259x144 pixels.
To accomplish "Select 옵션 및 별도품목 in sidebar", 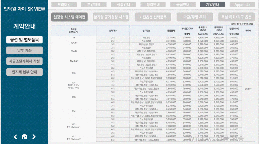I will coord(24,40).
